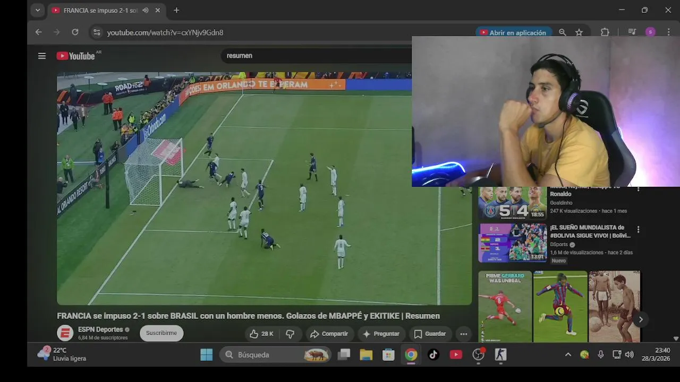Open Task View on the taskbar
Image resolution: width=680 pixels, height=382 pixels.
coord(344,354)
